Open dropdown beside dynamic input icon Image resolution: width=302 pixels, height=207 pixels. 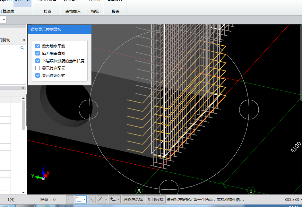coord(119,200)
